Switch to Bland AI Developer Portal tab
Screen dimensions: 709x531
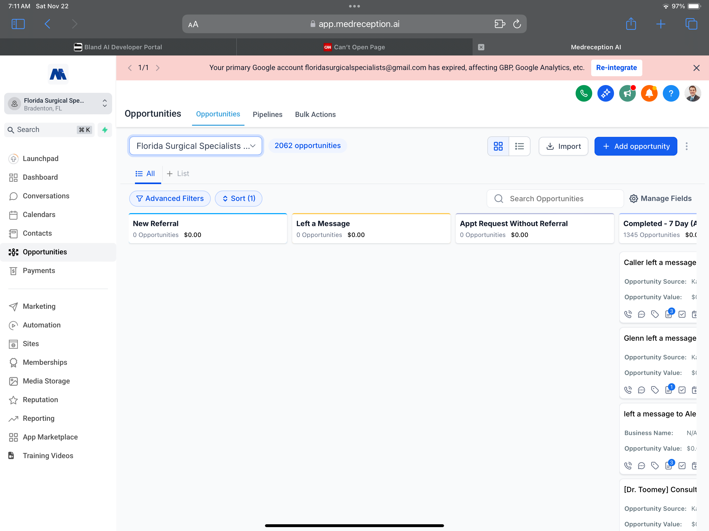tap(118, 47)
